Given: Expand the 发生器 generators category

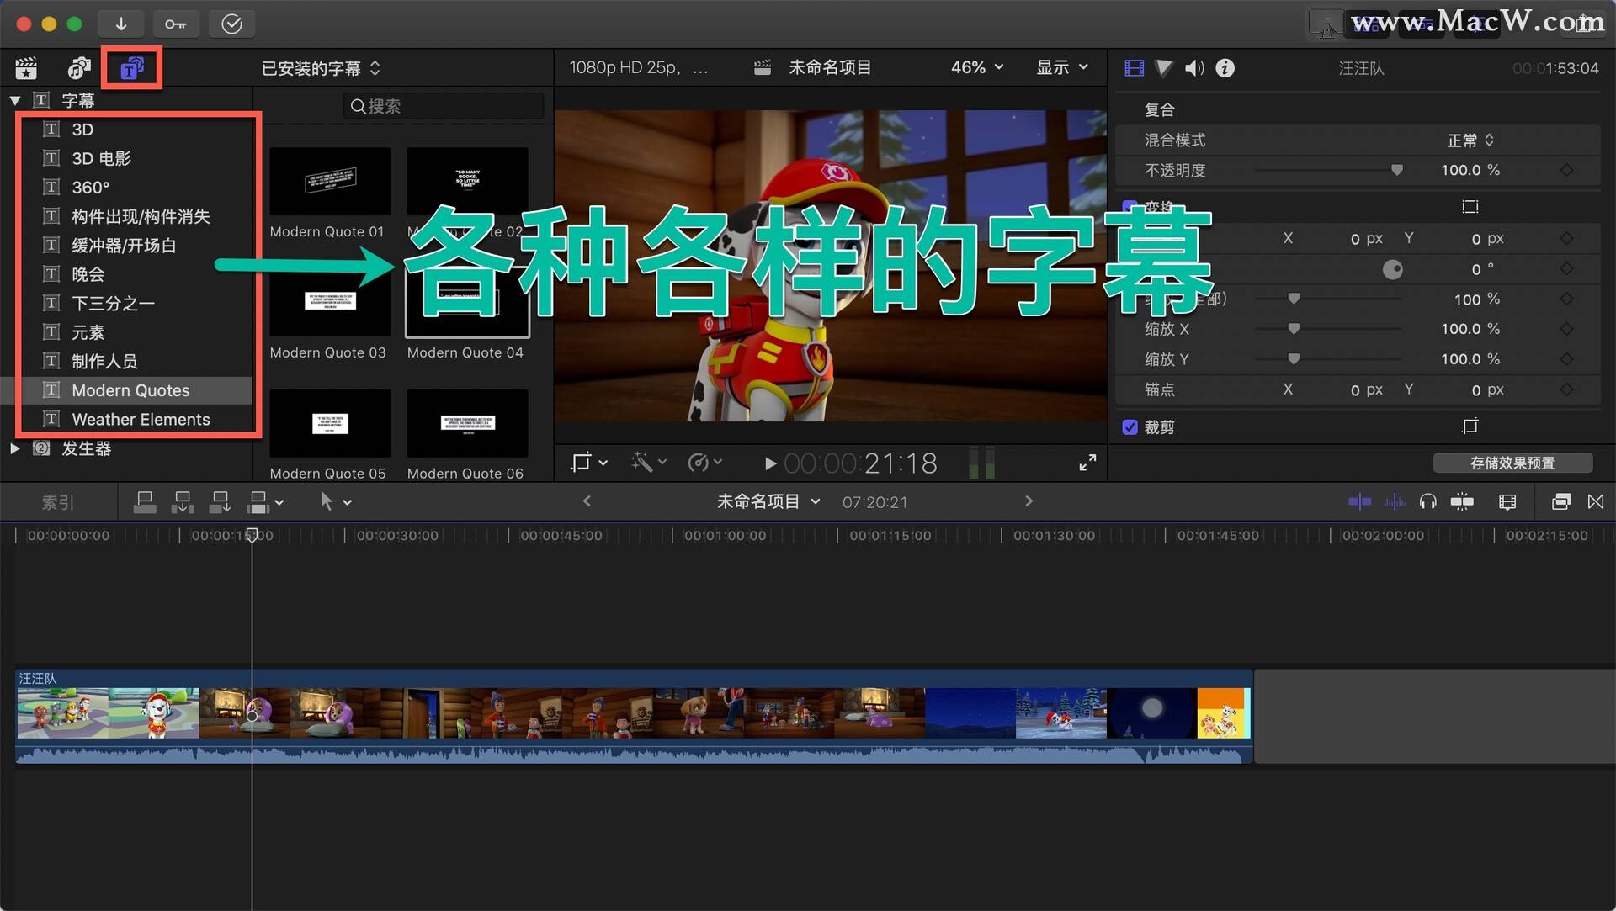Looking at the screenshot, I should (14, 448).
